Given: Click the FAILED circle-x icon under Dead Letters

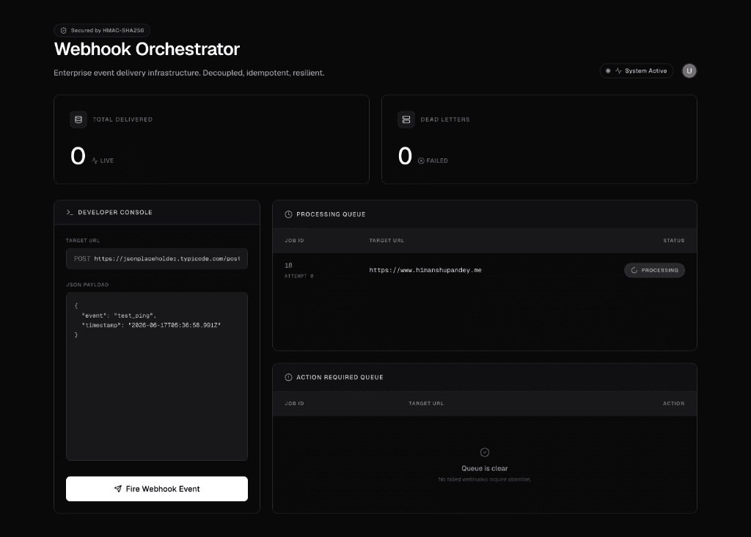Looking at the screenshot, I should coord(421,161).
